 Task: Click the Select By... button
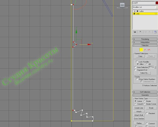(x=144, y=73)
